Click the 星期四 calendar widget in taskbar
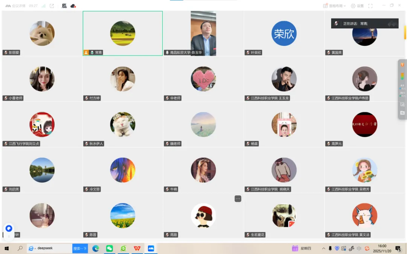The height and width of the screenshot is (254, 407). 301,248
